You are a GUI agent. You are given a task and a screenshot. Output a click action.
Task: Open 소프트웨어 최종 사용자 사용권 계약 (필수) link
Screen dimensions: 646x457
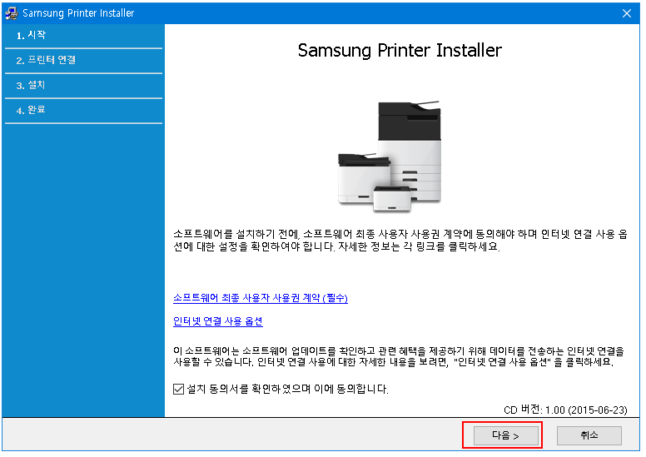[261, 298]
